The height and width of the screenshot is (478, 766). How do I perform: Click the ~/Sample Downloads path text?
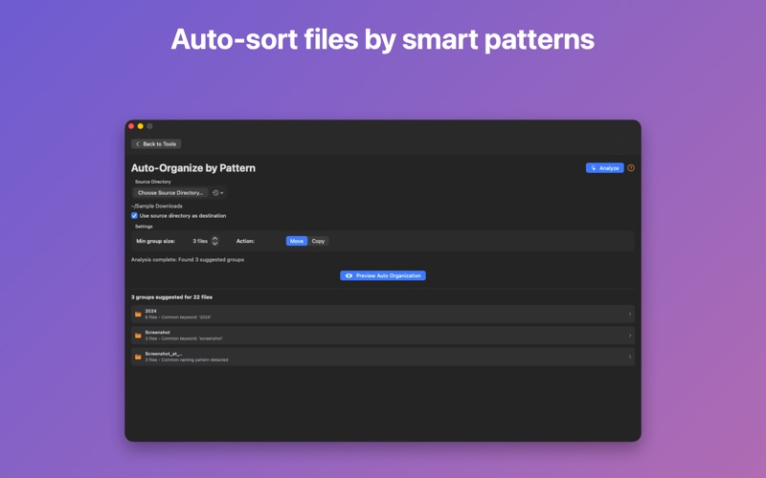(157, 206)
